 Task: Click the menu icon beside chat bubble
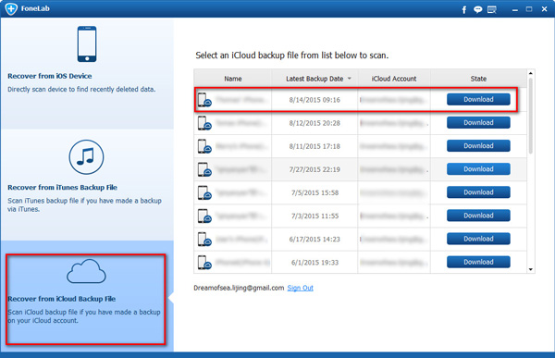click(492, 9)
